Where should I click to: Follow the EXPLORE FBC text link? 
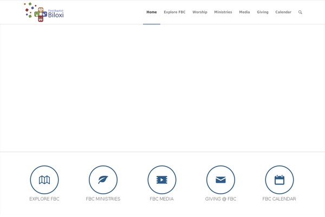[44, 199]
